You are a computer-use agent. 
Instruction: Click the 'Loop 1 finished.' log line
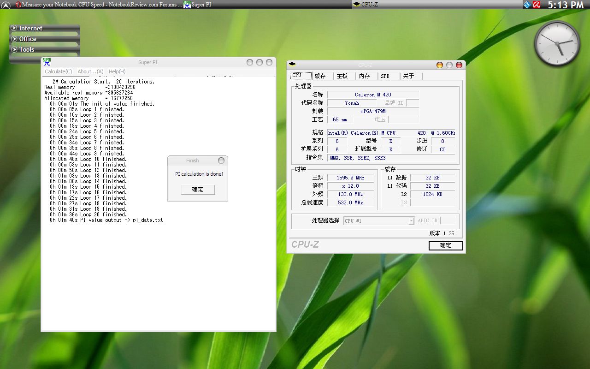pos(87,109)
